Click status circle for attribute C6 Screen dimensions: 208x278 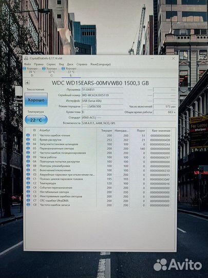[x=28, y=196]
